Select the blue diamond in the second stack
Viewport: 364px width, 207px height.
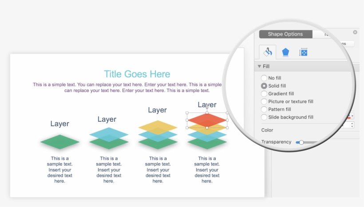[109, 135]
